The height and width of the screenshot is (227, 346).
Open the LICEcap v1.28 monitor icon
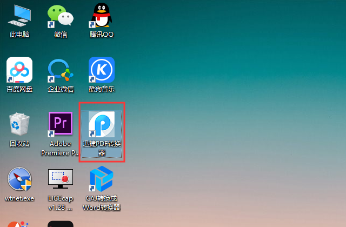pos(61,180)
